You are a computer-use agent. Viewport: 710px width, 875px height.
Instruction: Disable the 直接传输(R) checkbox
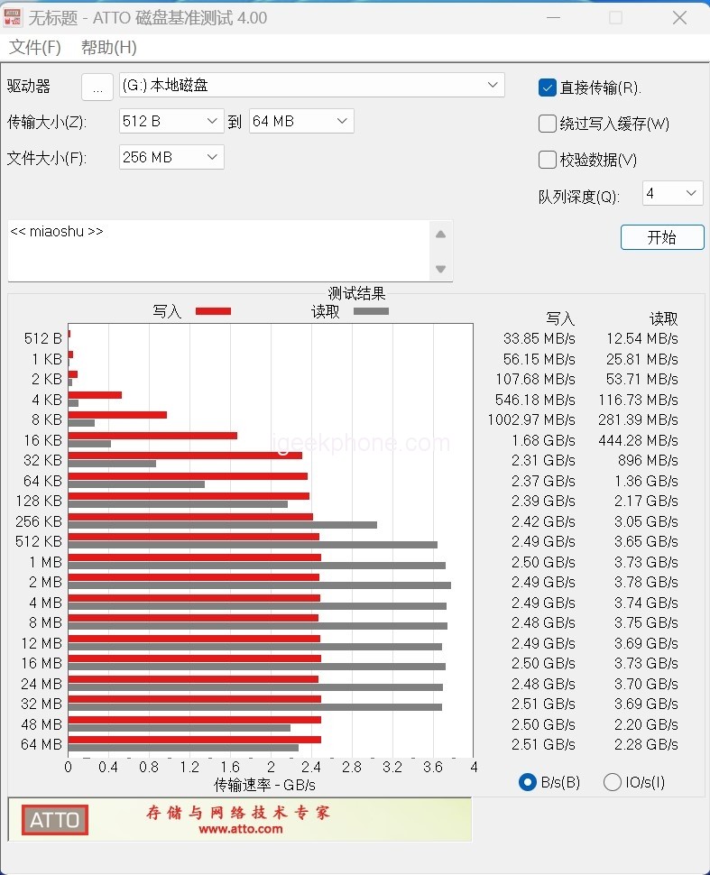(x=547, y=87)
